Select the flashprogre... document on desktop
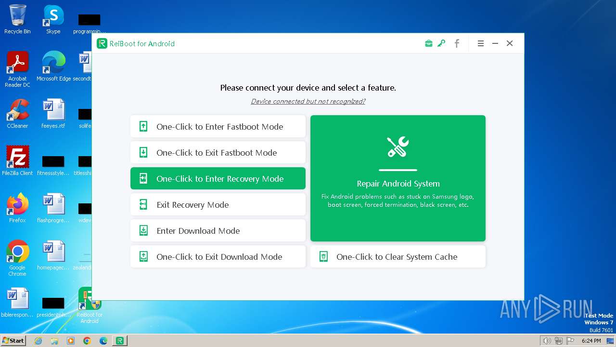This screenshot has width=616, height=347. coord(53,208)
